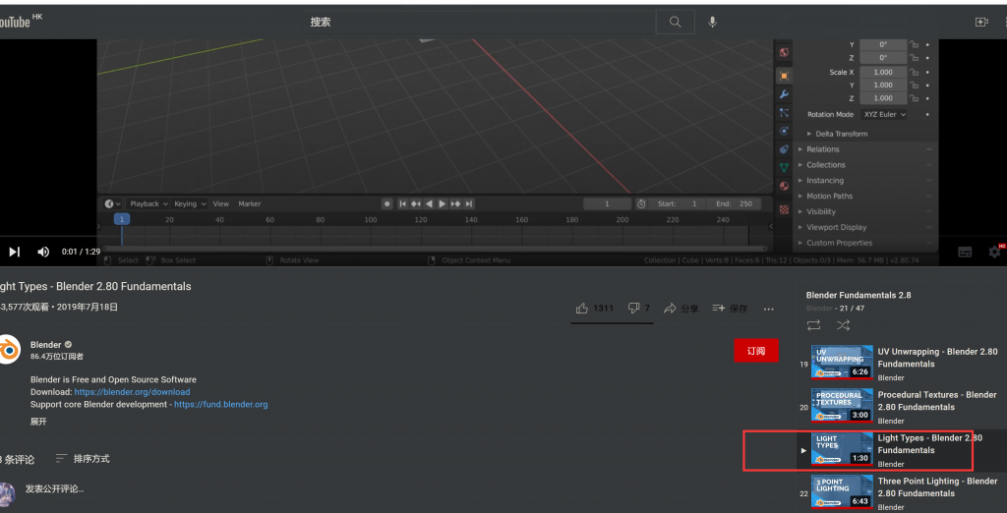The width and height of the screenshot is (1007, 513).
Task: Mute the video with speaker icon
Action: pos(43,252)
